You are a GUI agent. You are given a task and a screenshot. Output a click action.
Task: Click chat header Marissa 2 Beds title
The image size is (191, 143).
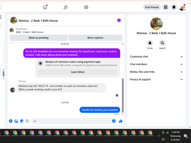click(38, 21)
